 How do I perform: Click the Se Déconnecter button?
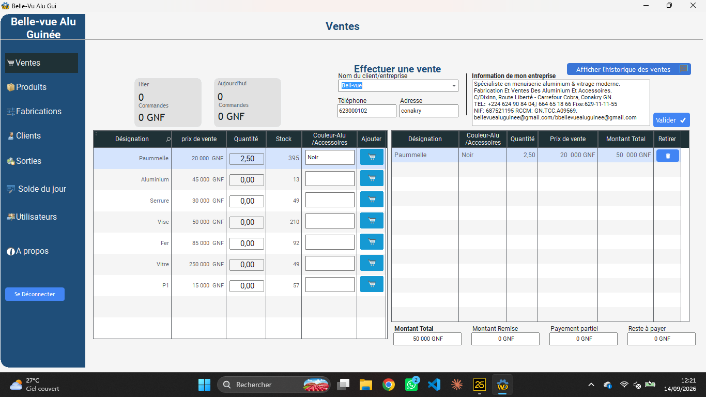click(x=35, y=294)
